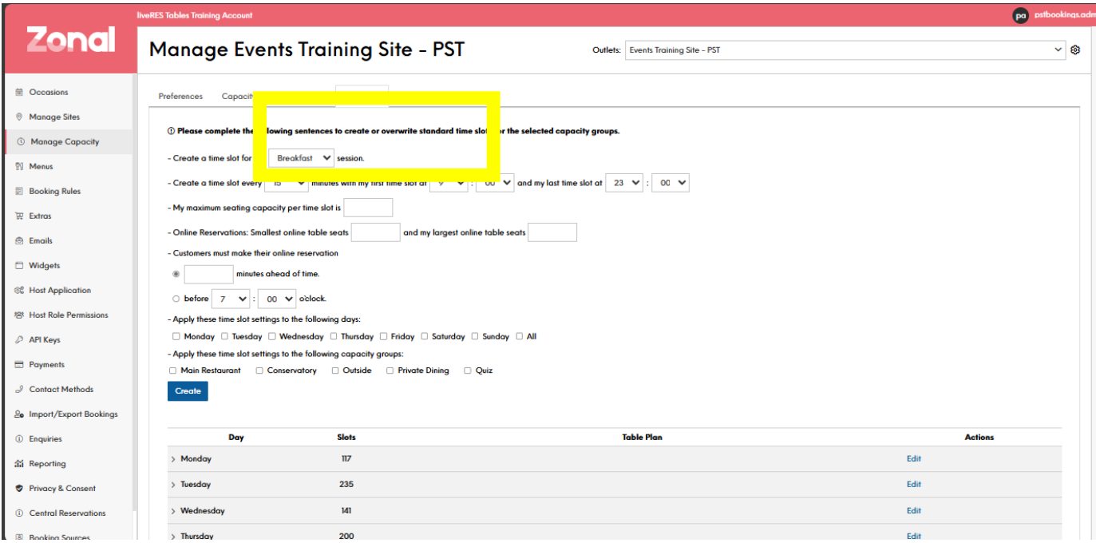The image size is (1096, 543).
Task: Select the 'before o'clock' radio button
Action: (176, 299)
